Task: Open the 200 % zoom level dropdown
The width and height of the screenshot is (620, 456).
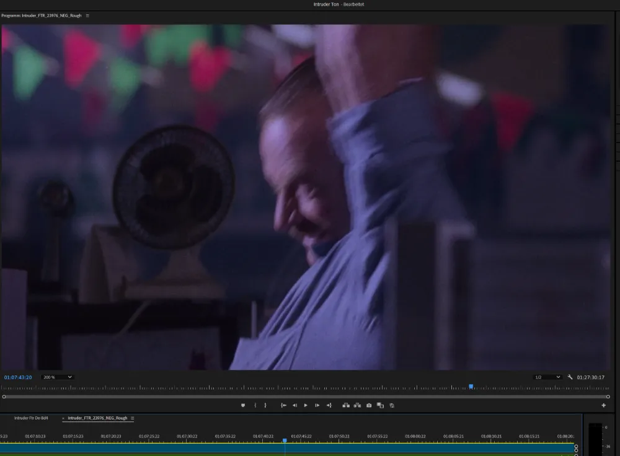Action: [57, 377]
